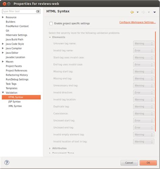Select Run/Debug Settings
160x169 pixels.
[17, 79]
